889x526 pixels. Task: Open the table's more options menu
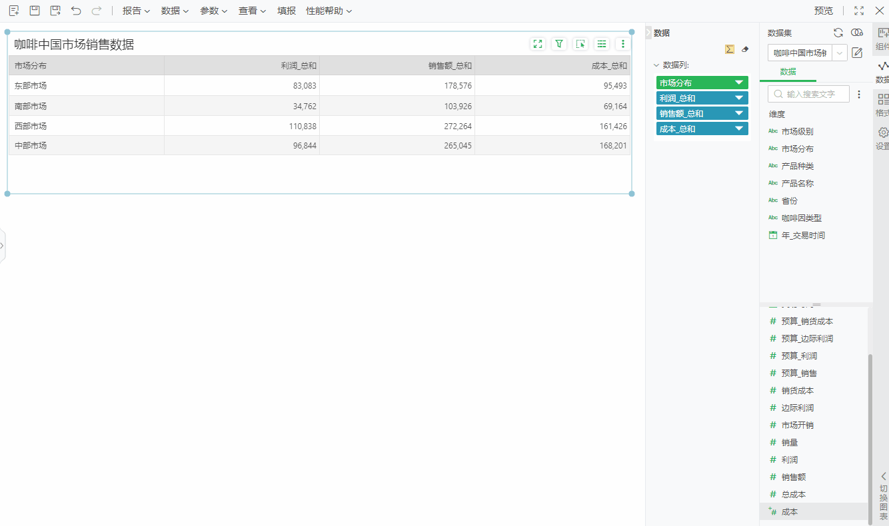(x=623, y=44)
